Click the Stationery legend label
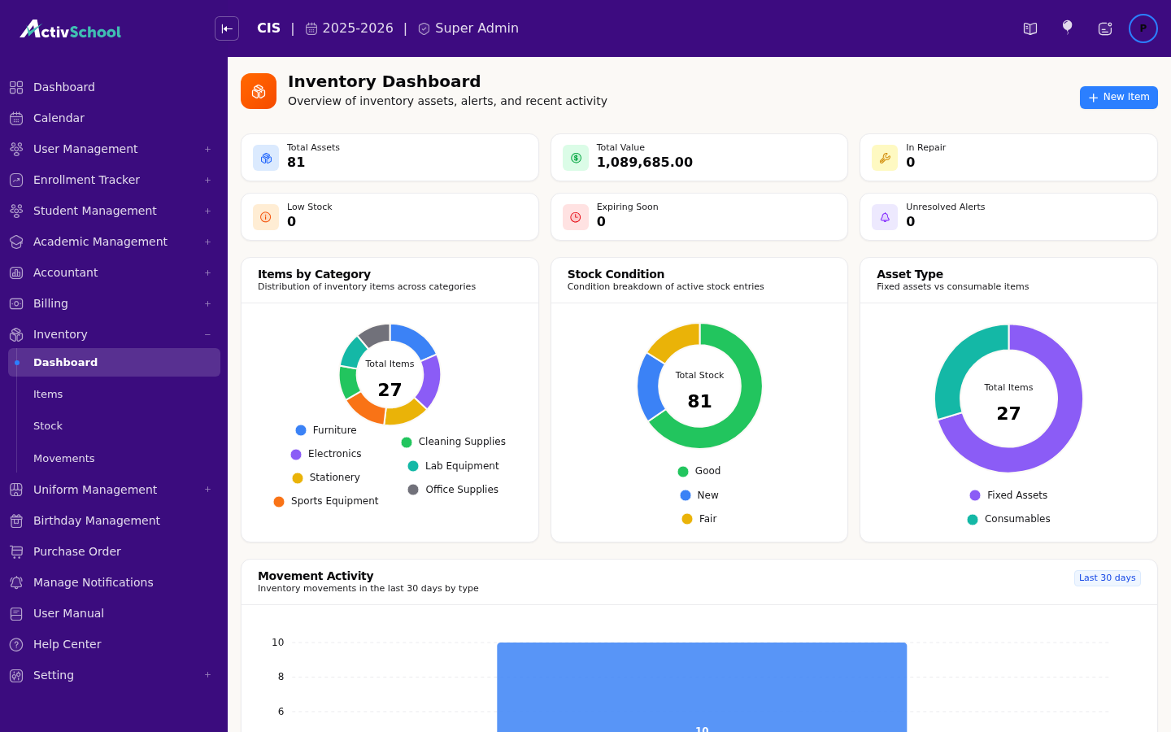Image resolution: width=1171 pixels, height=732 pixels. pos(335,477)
